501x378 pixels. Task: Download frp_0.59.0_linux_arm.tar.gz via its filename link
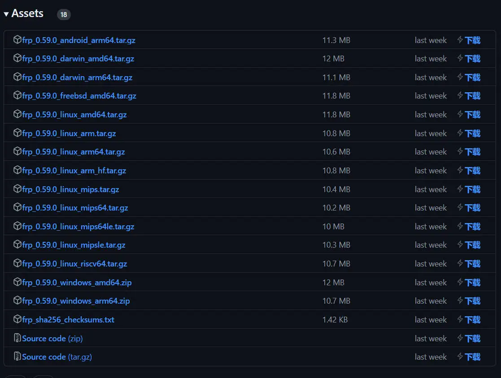coord(69,133)
